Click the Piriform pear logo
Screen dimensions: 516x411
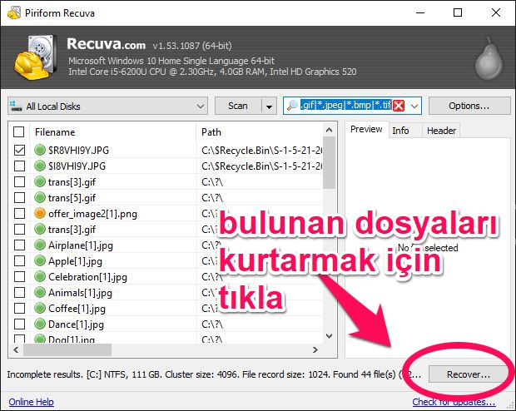pos(489,58)
